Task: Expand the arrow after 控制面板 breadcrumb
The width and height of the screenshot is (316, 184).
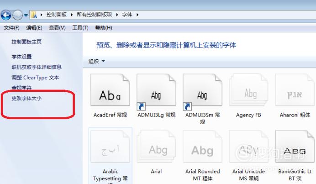Action: [x=72, y=15]
